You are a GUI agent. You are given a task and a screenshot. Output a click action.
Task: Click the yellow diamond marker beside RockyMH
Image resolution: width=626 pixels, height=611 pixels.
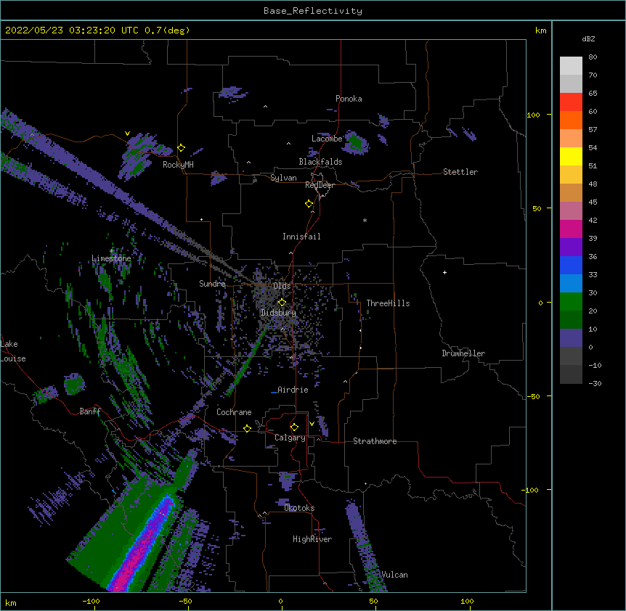pos(181,148)
